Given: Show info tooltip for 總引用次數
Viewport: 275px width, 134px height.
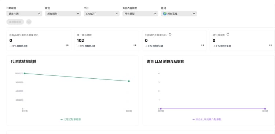Looking at the screenshot, I should 228,34.
